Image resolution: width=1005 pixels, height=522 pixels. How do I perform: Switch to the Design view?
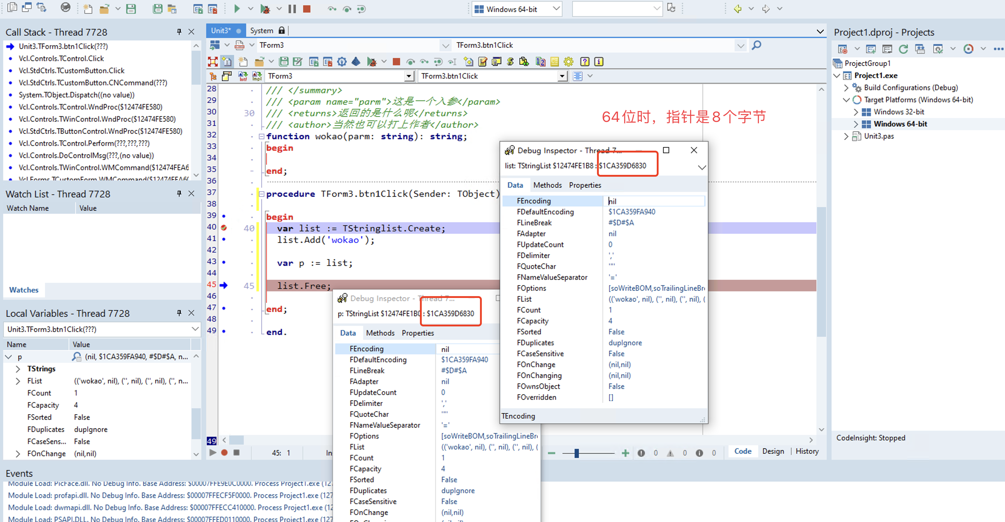pyautogui.click(x=773, y=451)
